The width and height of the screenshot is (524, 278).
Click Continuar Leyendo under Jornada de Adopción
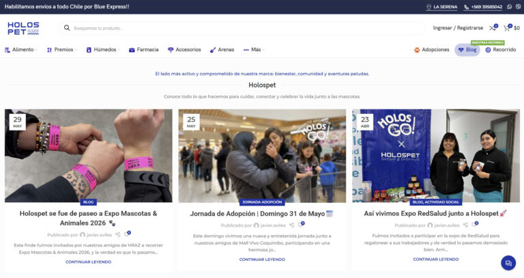262,260
